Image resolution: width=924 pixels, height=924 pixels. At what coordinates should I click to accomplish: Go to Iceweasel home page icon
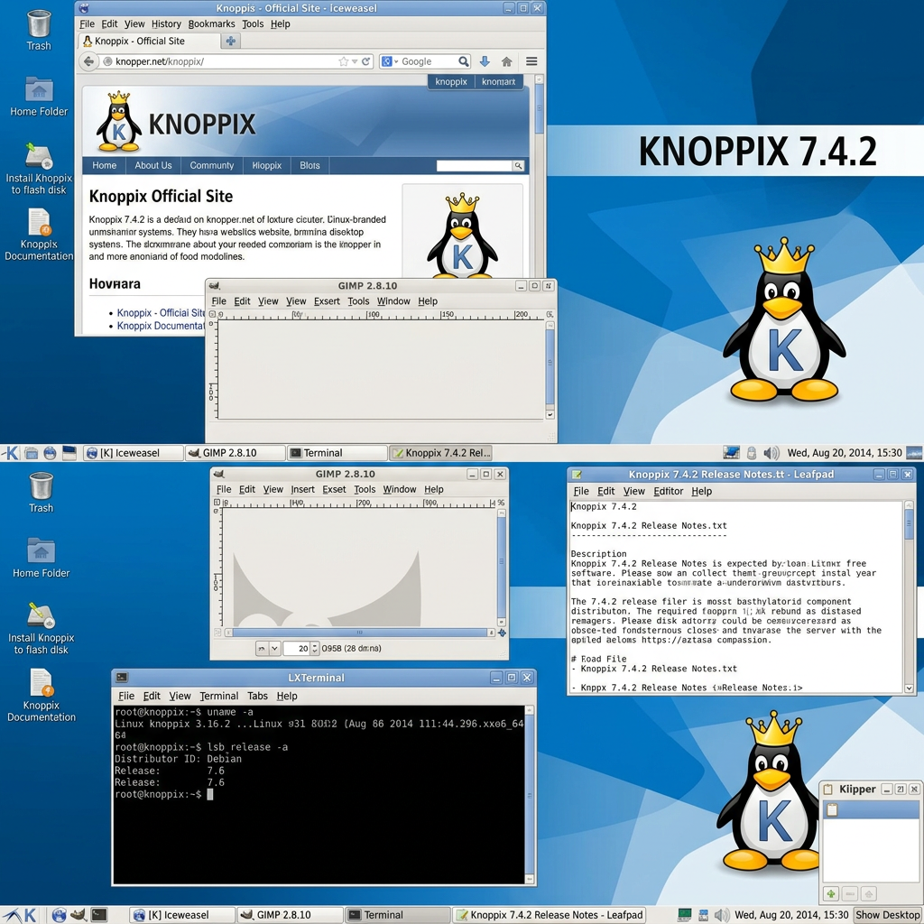click(507, 61)
